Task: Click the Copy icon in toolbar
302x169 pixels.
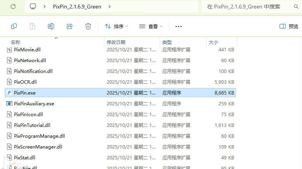Action: 14,26
